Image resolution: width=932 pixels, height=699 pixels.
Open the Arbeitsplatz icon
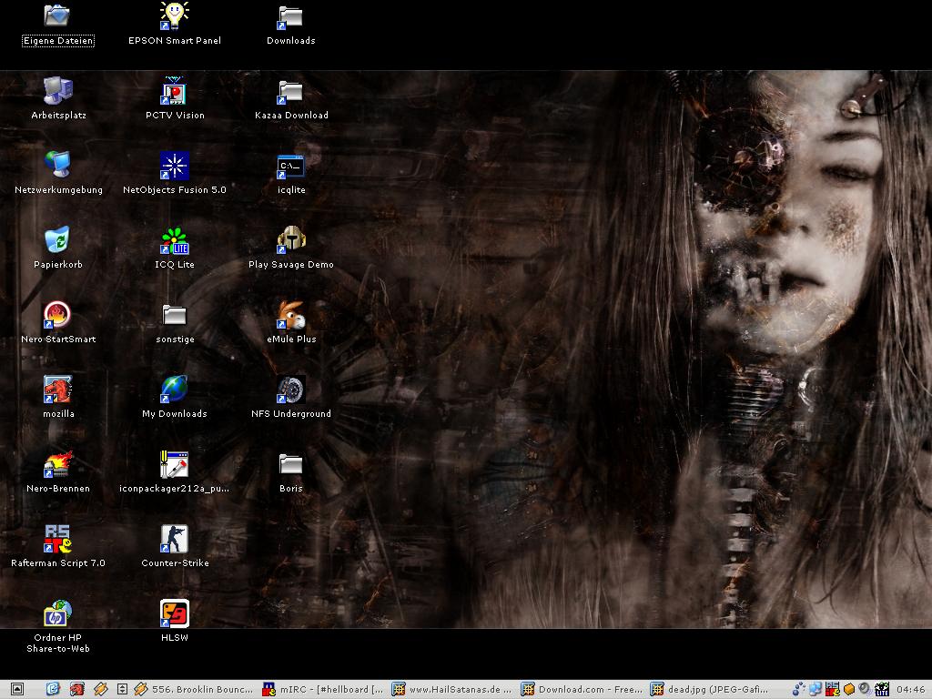[x=58, y=92]
